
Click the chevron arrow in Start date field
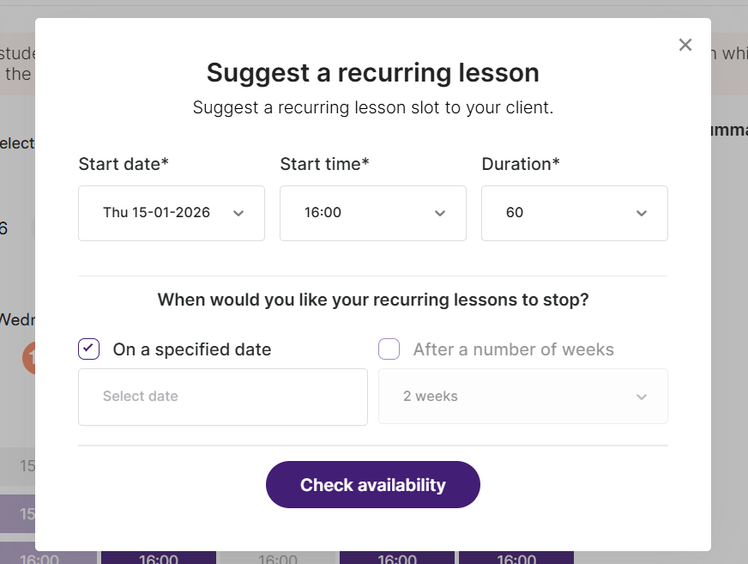click(x=238, y=213)
